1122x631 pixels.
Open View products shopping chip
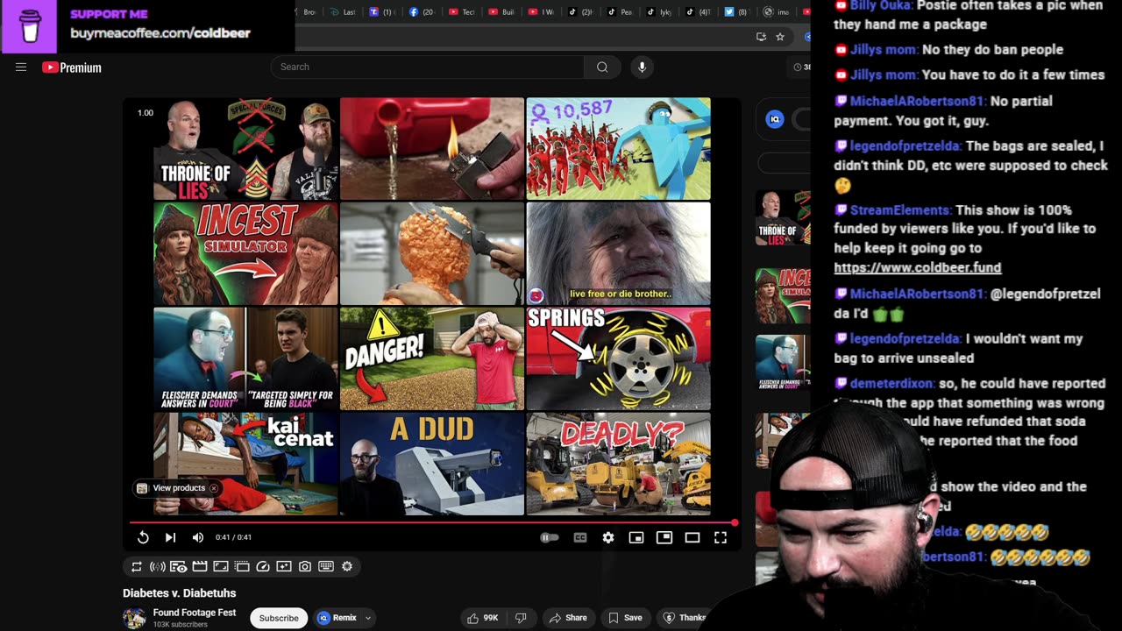click(172, 488)
